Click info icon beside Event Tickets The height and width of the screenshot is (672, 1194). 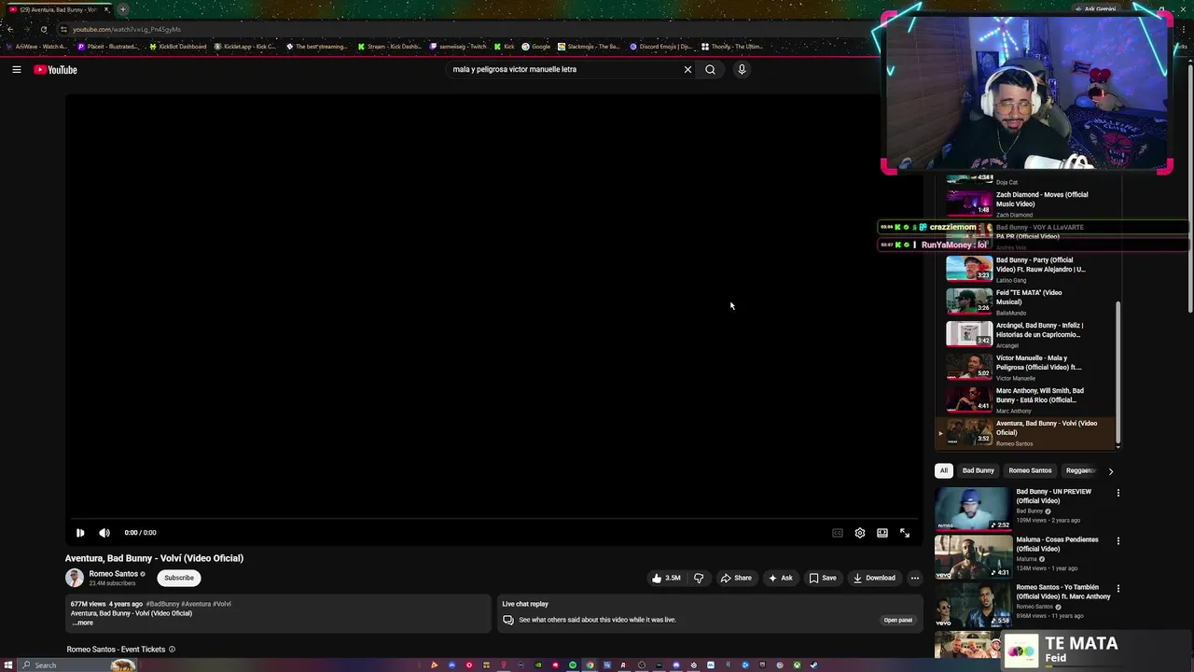(172, 650)
